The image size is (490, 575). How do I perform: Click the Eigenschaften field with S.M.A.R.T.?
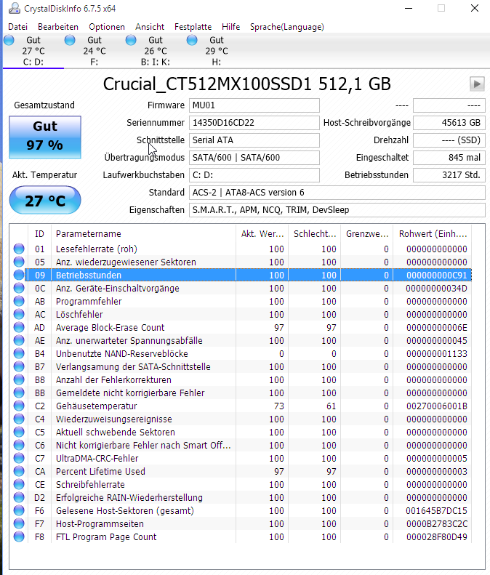click(x=337, y=210)
